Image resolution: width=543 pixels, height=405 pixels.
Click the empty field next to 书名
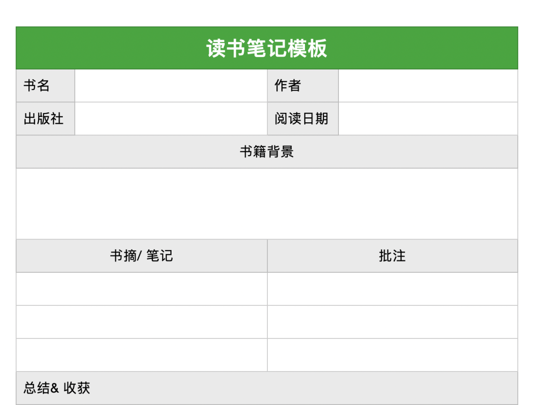[171, 86]
